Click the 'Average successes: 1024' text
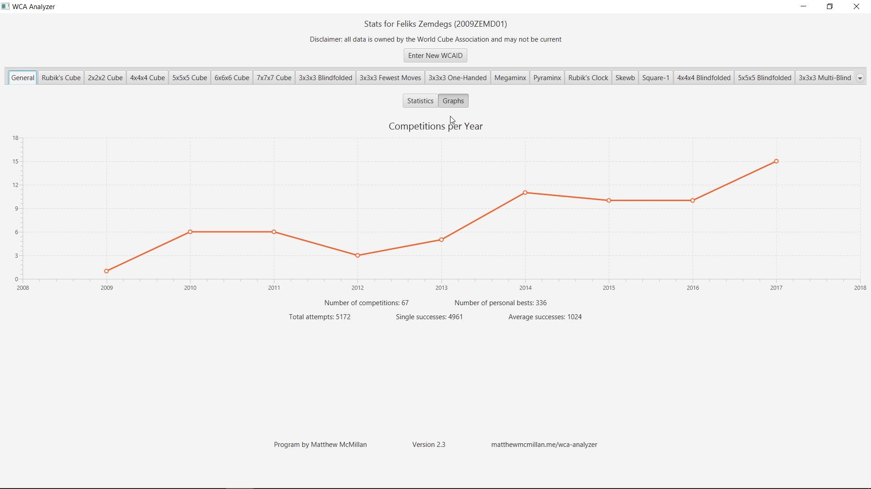Viewport: 871px width, 489px height. [545, 317]
